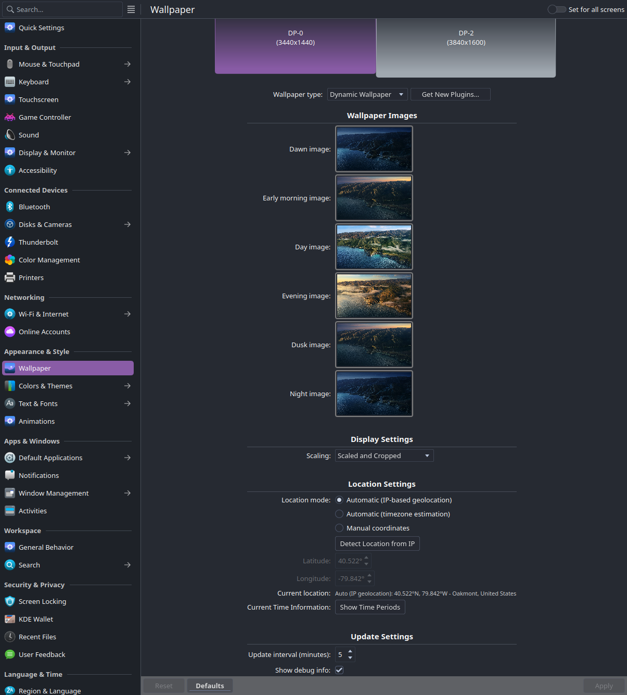This screenshot has width=627, height=695.
Task: Click the Recent Files clock icon
Action: 10,637
